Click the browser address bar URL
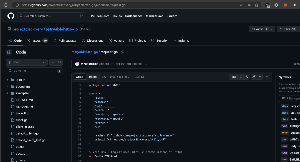This screenshot has height=162, width=300. [x=74, y=5]
